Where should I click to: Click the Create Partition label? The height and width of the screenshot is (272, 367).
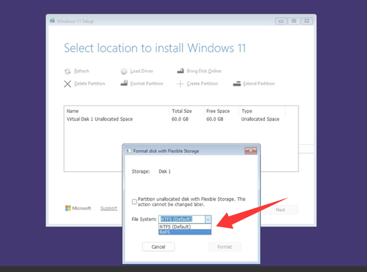tap(203, 84)
